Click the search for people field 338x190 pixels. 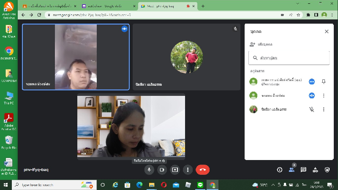tap(289, 58)
